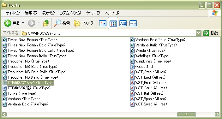Select Trebuchet MS Bold Italic icon
Screen dimensions: 222x119
[x=4, y=72]
